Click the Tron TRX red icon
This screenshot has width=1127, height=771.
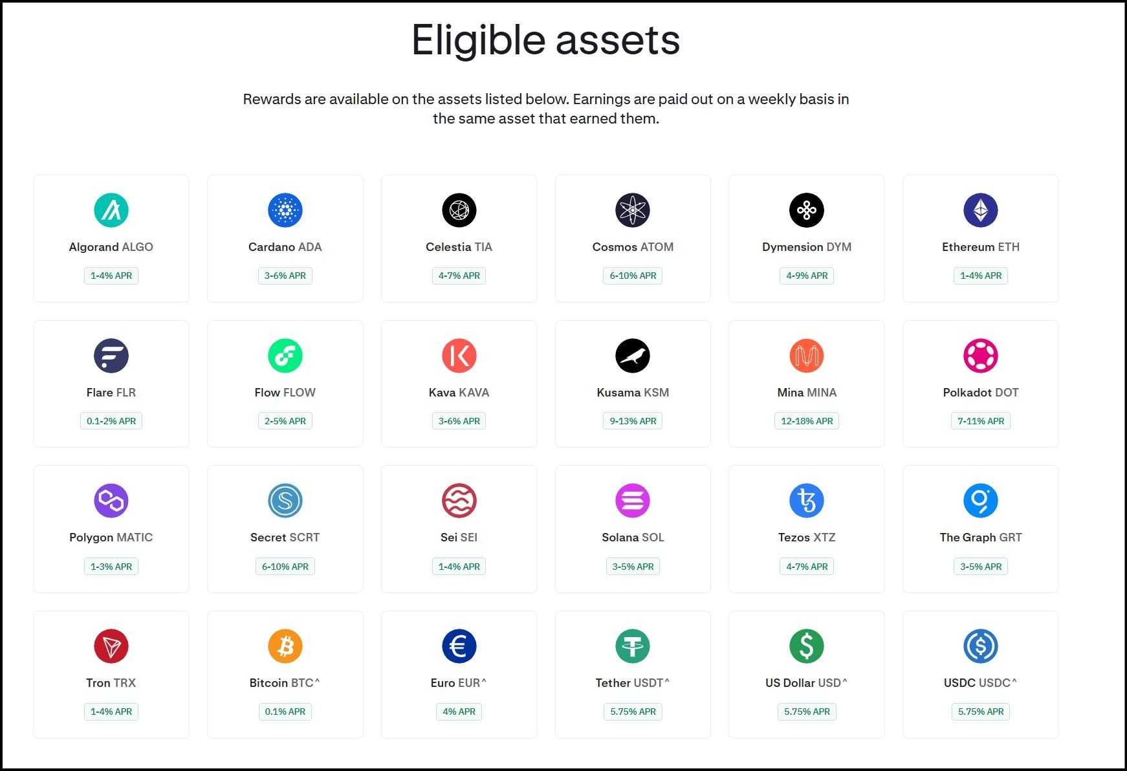point(111,646)
